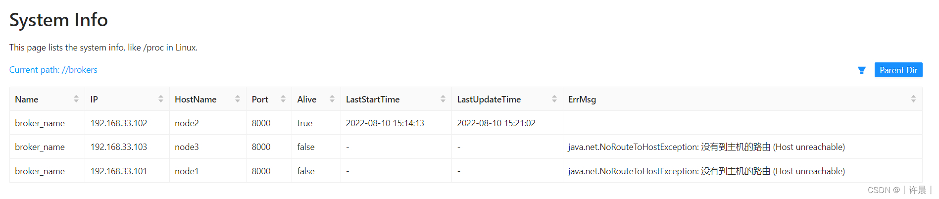Click the Parent Dir button
Image resolution: width=939 pixels, height=199 pixels.
pyautogui.click(x=898, y=70)
